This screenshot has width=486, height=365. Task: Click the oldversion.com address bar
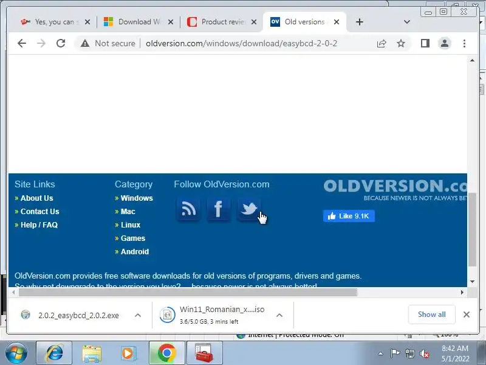click(x=241, y=43)
